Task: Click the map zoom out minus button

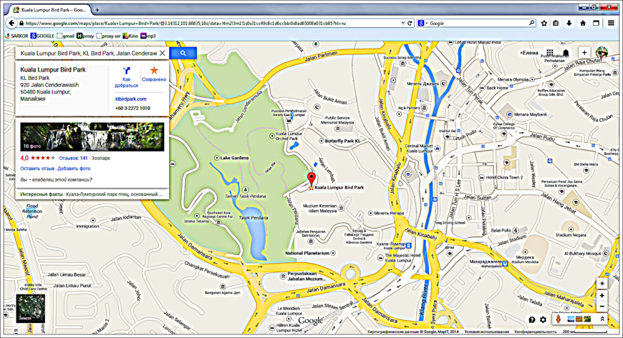Action: tap(602, 307)
